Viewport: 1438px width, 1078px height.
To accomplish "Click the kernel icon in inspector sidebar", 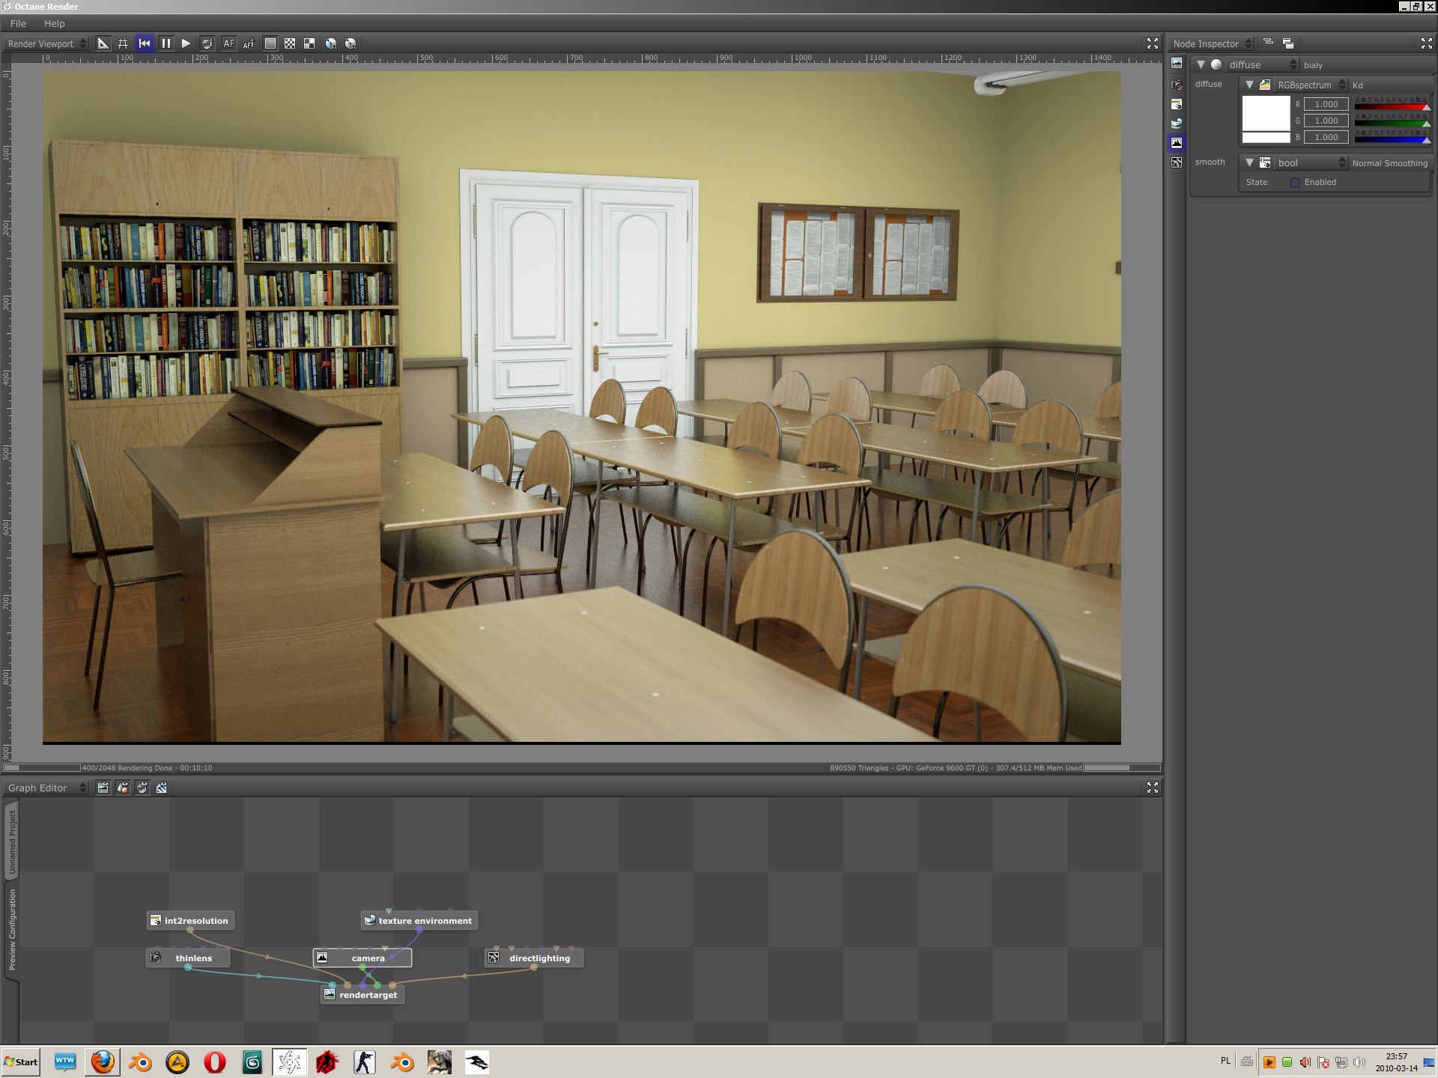I will pyautogui.click(x=1177, y=162).
